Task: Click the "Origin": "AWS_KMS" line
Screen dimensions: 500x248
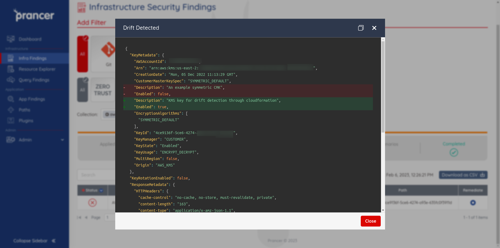Action: (x=154, y=165)
